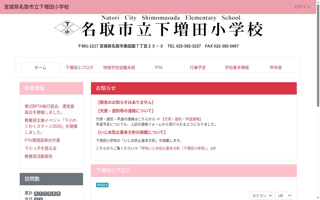Click the 下増田小ブログ section header

[194, 170]
